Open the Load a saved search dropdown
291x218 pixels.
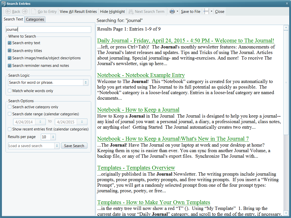pos(57,146)
